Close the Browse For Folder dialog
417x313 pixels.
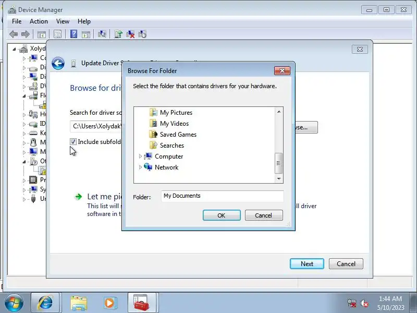(x=282, y=70)
